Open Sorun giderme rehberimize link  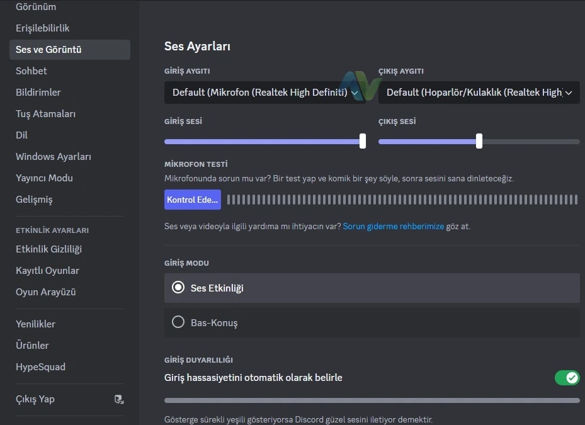393,227
